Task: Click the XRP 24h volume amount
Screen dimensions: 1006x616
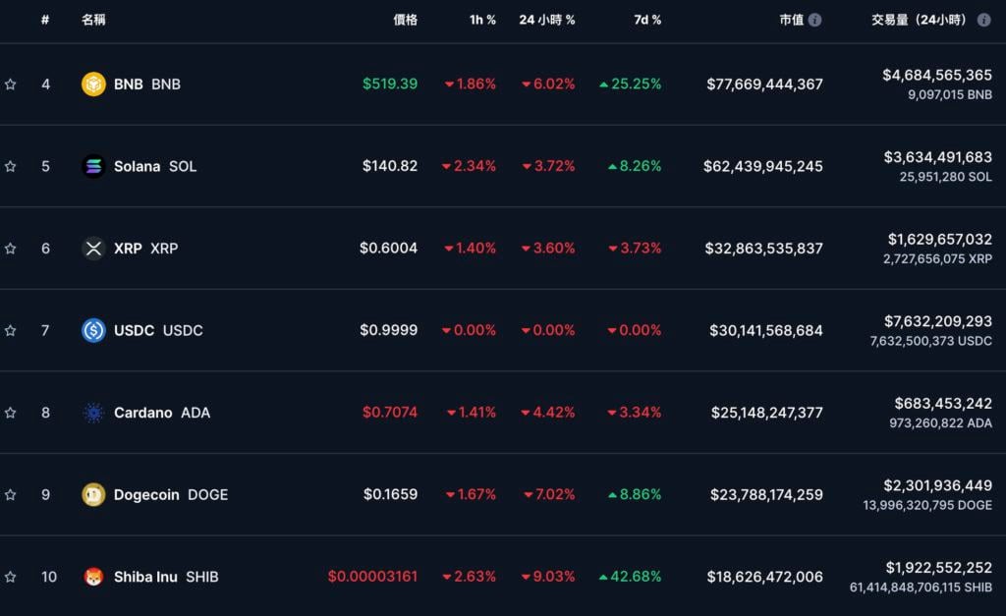Action: pos(939,240)
